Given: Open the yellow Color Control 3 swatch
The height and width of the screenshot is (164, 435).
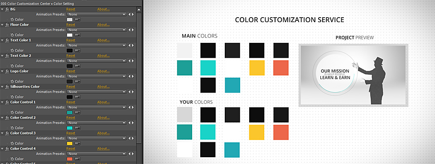Looking at the screenshot, I should click(70, 144).
